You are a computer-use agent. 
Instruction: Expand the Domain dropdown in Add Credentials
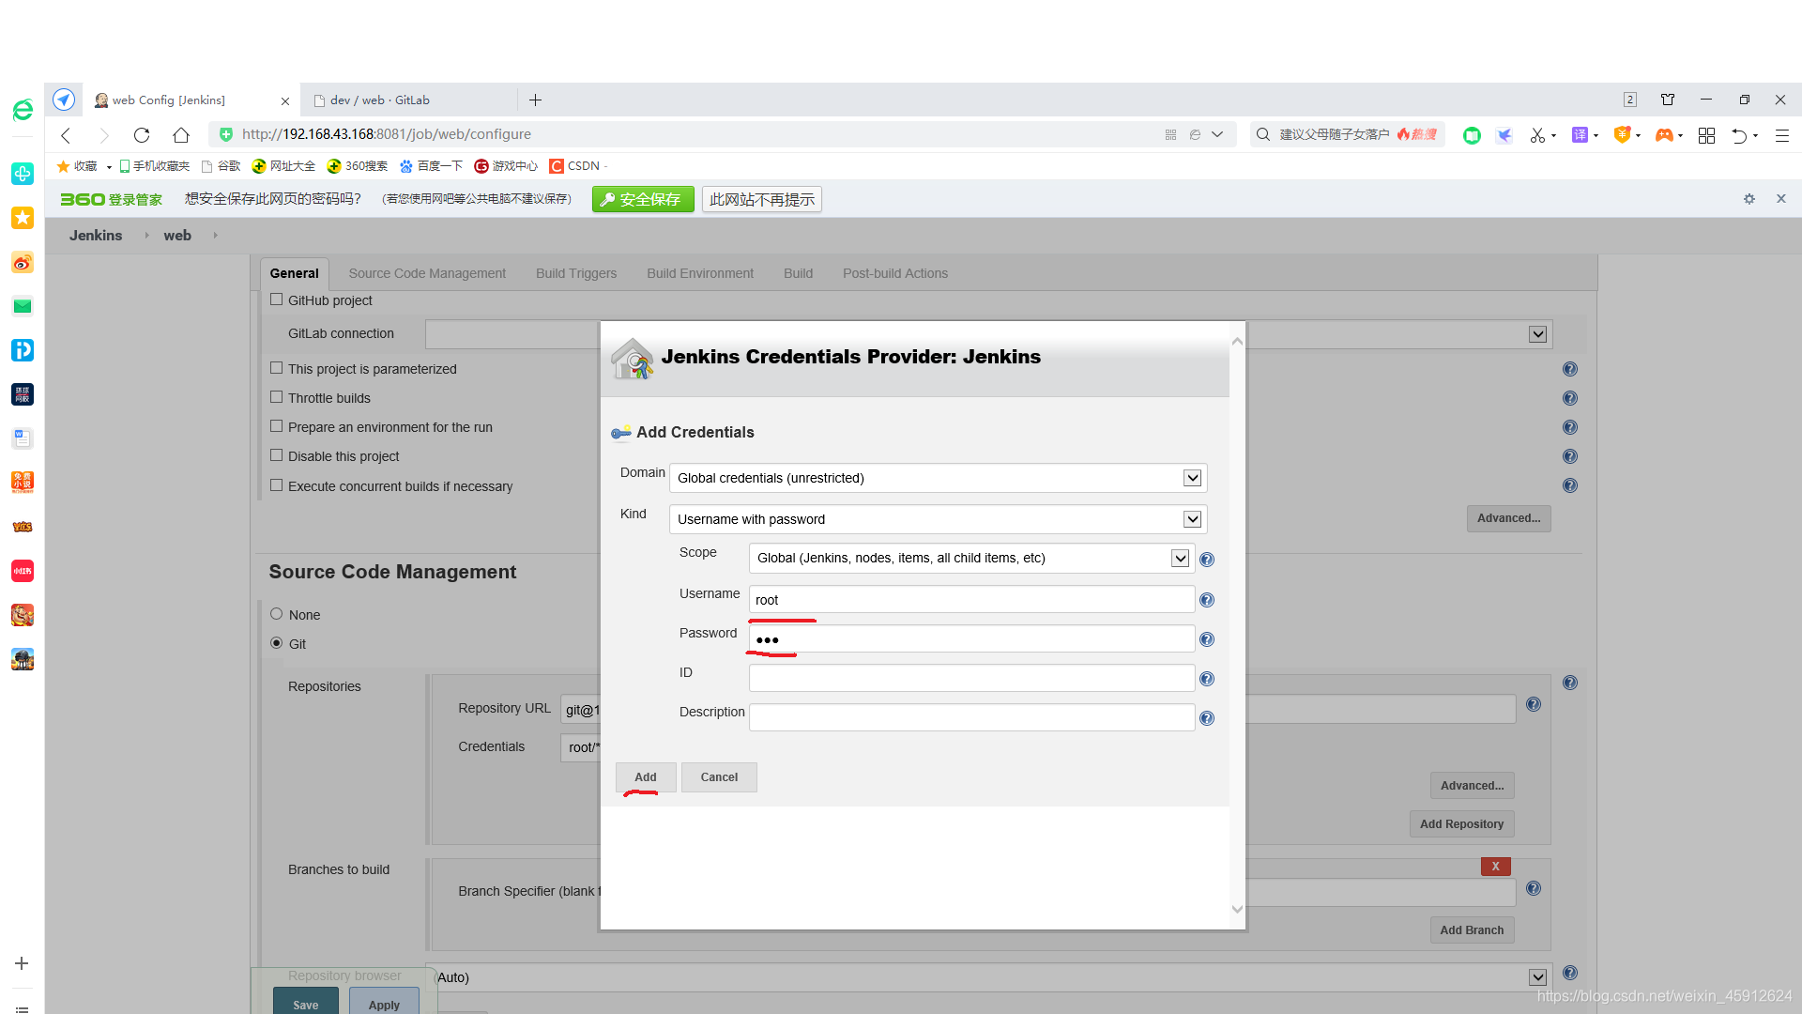tap(1191, 478)
